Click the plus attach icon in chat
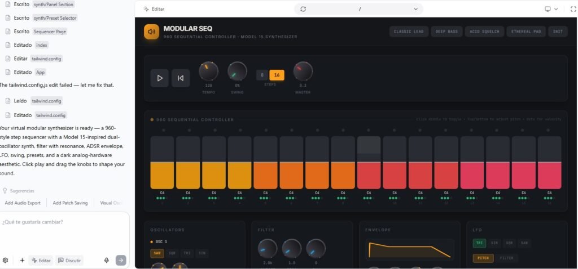This screenshot has height=269, width=578. (22, 260)
